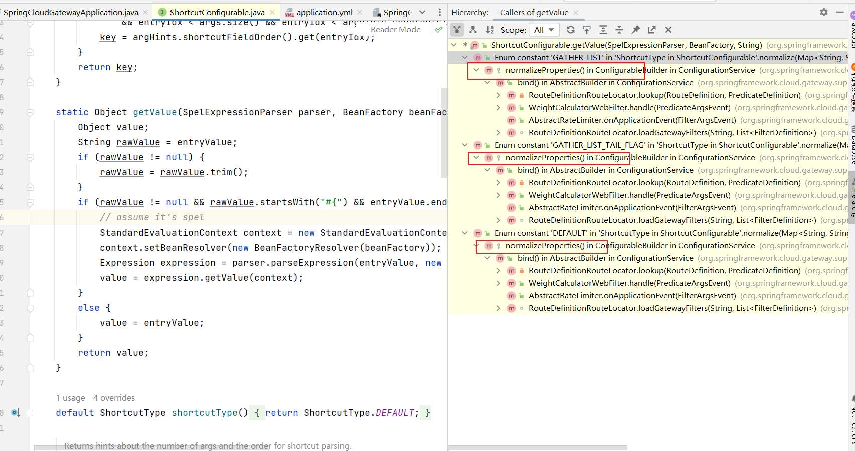Fold the 'if (rawValue != null) {' block
The width and height of the screenshot is (855, 451).
tap(30, 157)
